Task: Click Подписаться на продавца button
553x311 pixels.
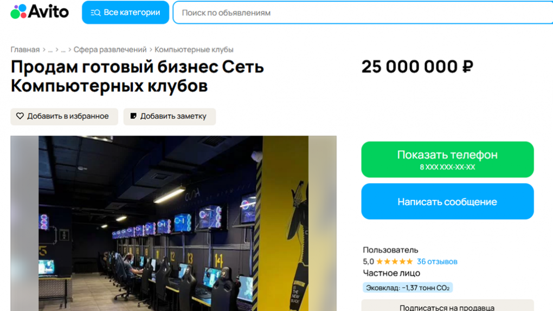Action: point(447,306)
